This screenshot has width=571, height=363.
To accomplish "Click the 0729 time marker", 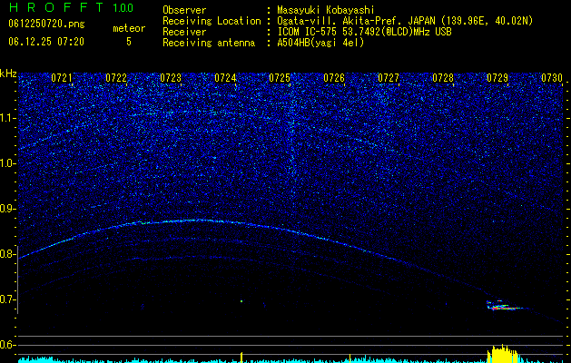I will (497, 78).
